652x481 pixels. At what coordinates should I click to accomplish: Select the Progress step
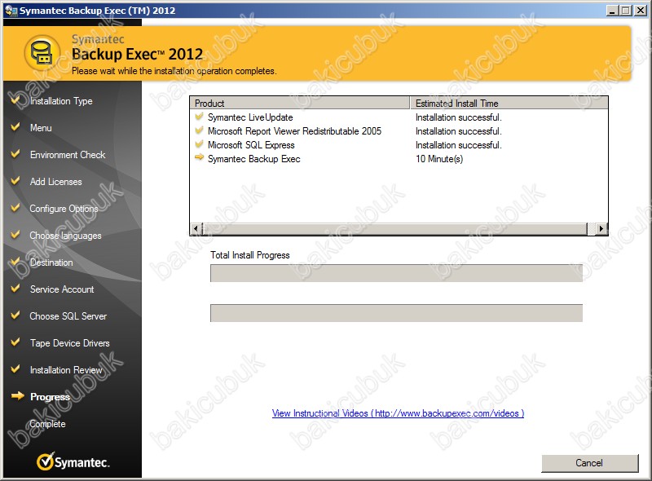pyautogui.click(x=50, y=397)
